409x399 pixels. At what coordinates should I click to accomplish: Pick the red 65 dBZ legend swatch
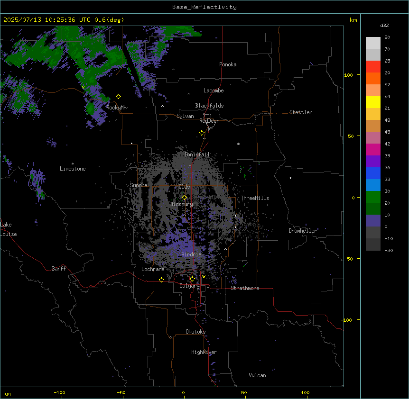pos(373,66)
